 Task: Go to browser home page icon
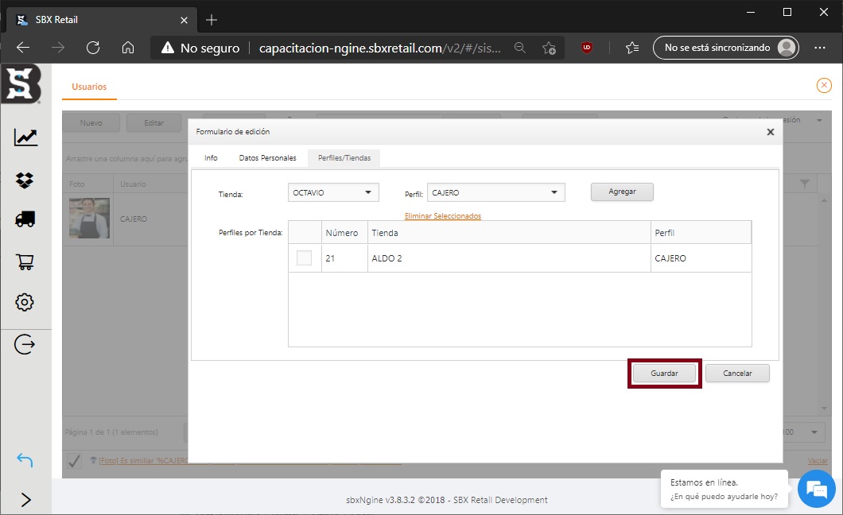click(x=128, y=48)
